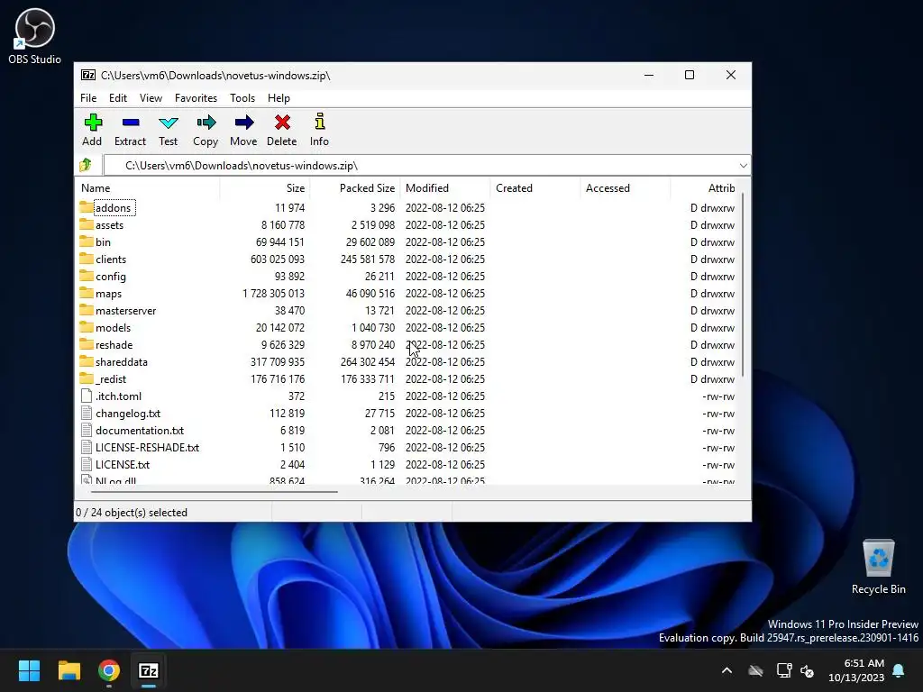Viewport: 923px width, 692px height.
Task: Click the Move toolbar icon
Action: (x=243, y=123)
